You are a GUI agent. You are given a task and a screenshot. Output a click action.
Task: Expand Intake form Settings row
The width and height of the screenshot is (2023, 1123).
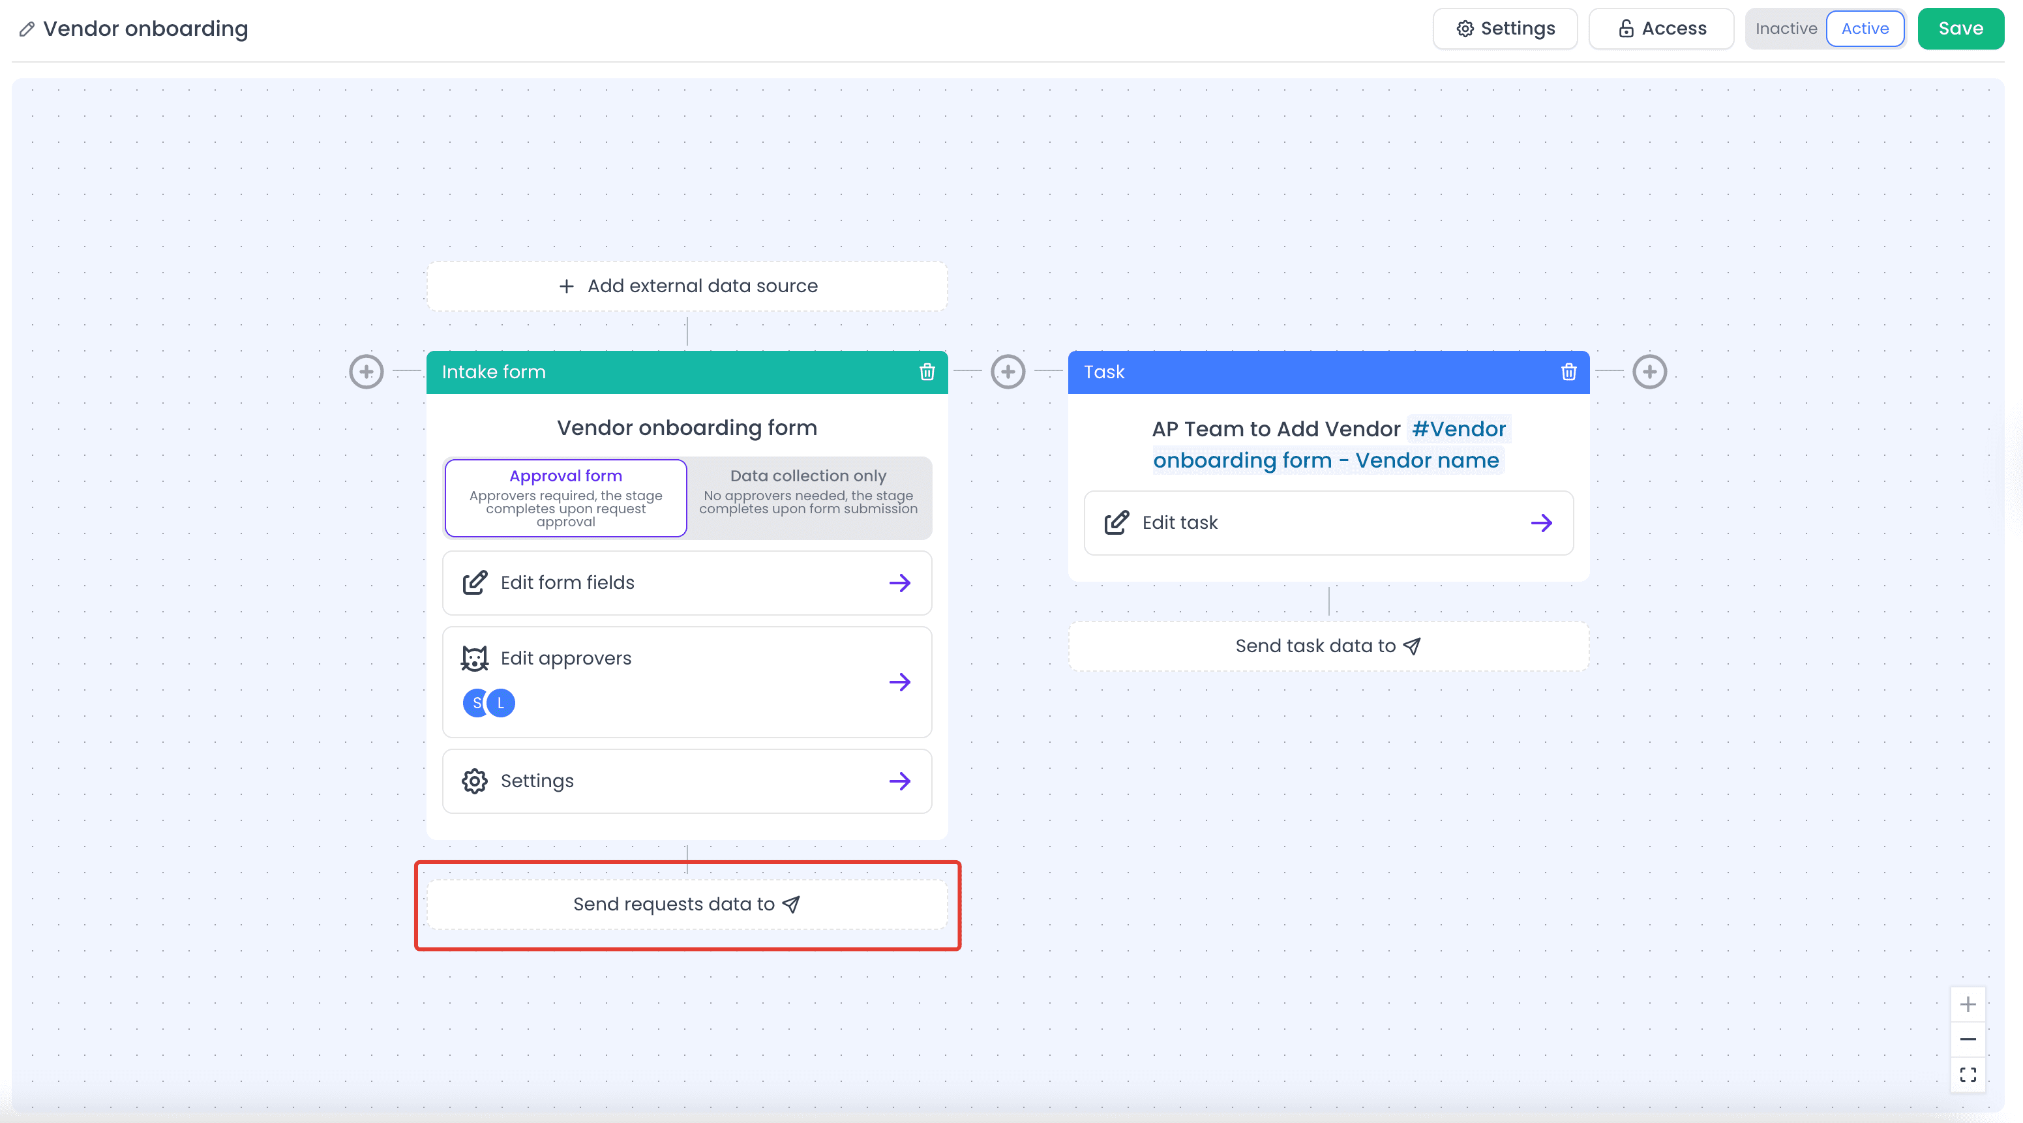click(686, 781)
